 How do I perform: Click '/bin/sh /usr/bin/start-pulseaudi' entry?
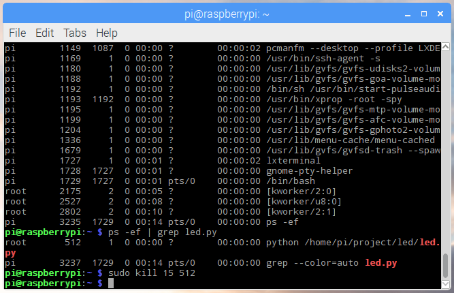tap(353, 89)
